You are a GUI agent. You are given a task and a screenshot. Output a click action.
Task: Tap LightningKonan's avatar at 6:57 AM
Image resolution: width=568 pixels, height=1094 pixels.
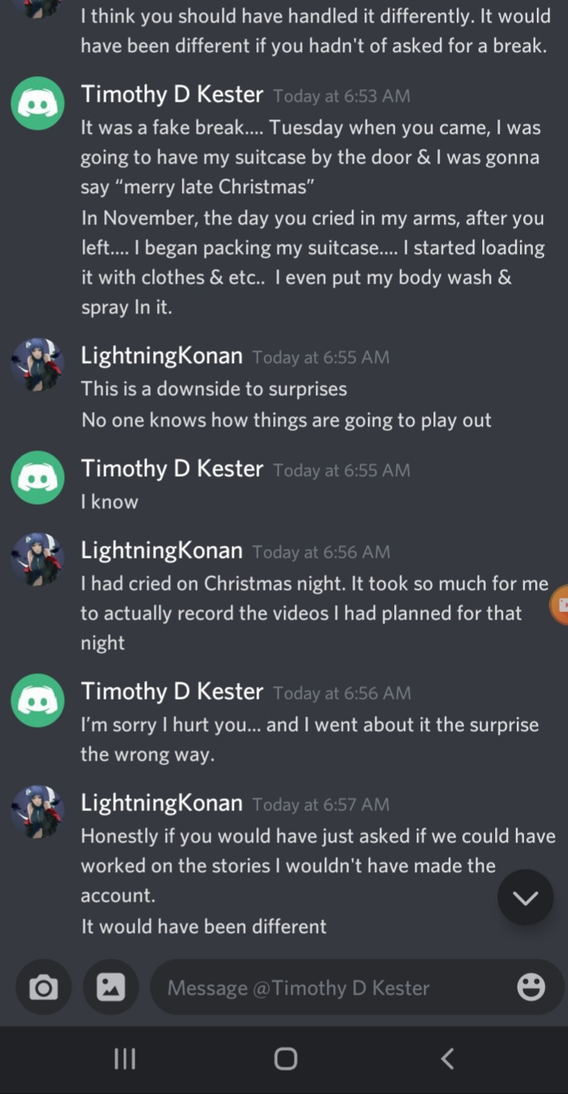coord(38,812)
